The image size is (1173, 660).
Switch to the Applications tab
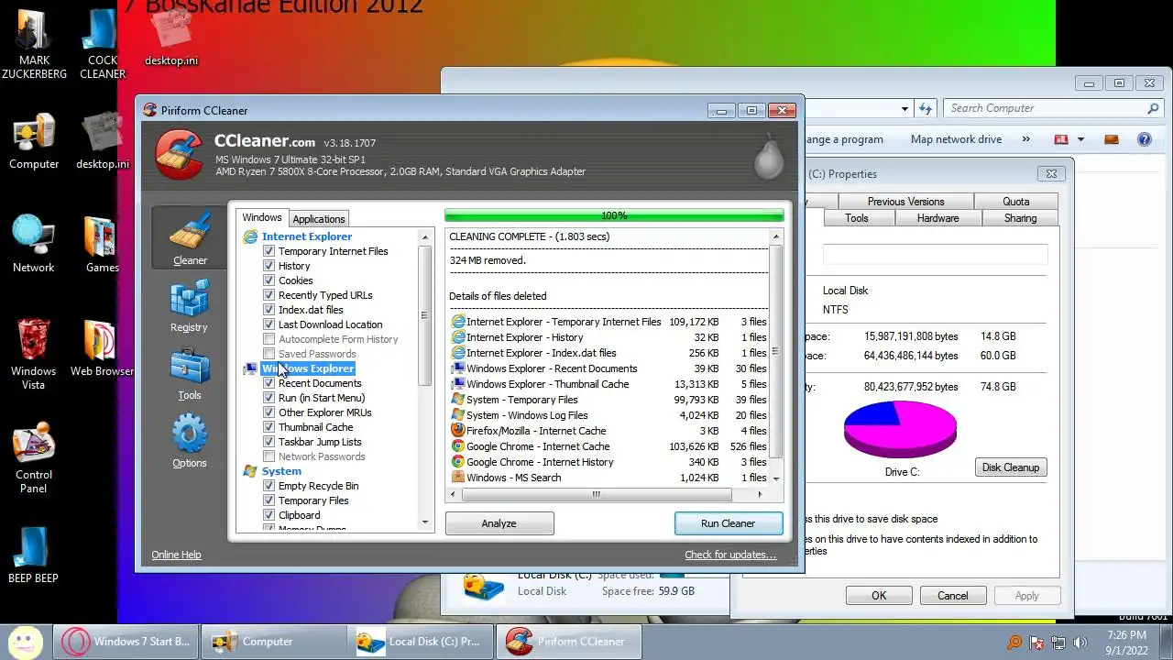click(319, 219)
